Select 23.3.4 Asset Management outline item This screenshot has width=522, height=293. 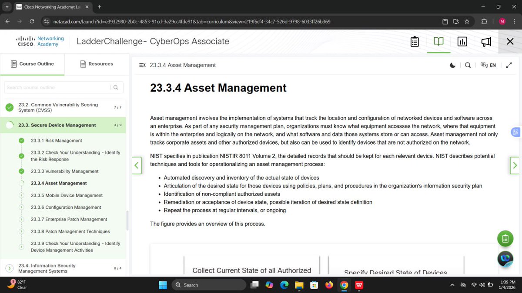pyautogui.click(x=59, y=183)
